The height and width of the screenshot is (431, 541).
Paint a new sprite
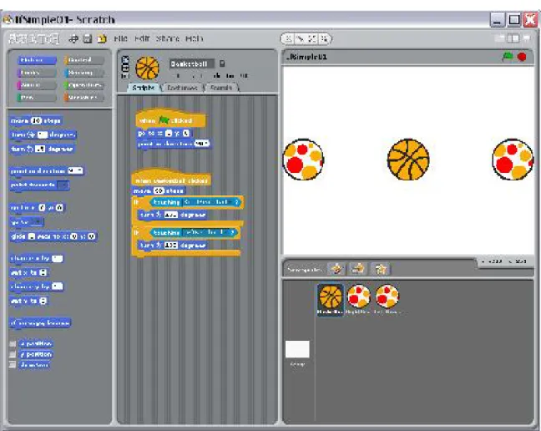tap(336, 269)
